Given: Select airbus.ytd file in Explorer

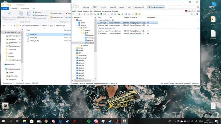Looking at the screenshot, I should pos(33,38).
